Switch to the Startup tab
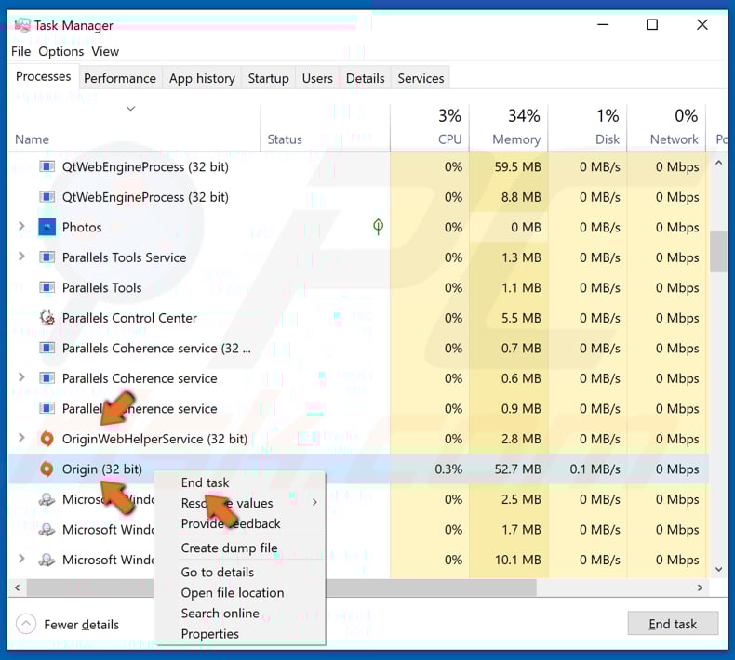 click(x=268, y=78)
